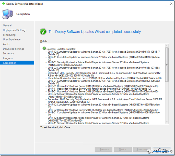This screenshot has width=175, height=156.
Task: Click the Deploy Software Updates Wizard title
Action: pyautogui.click(x=25, y=4)
